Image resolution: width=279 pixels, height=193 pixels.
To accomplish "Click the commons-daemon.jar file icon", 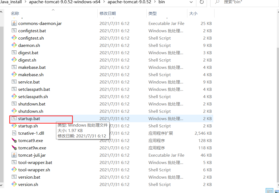I will 14,23.
